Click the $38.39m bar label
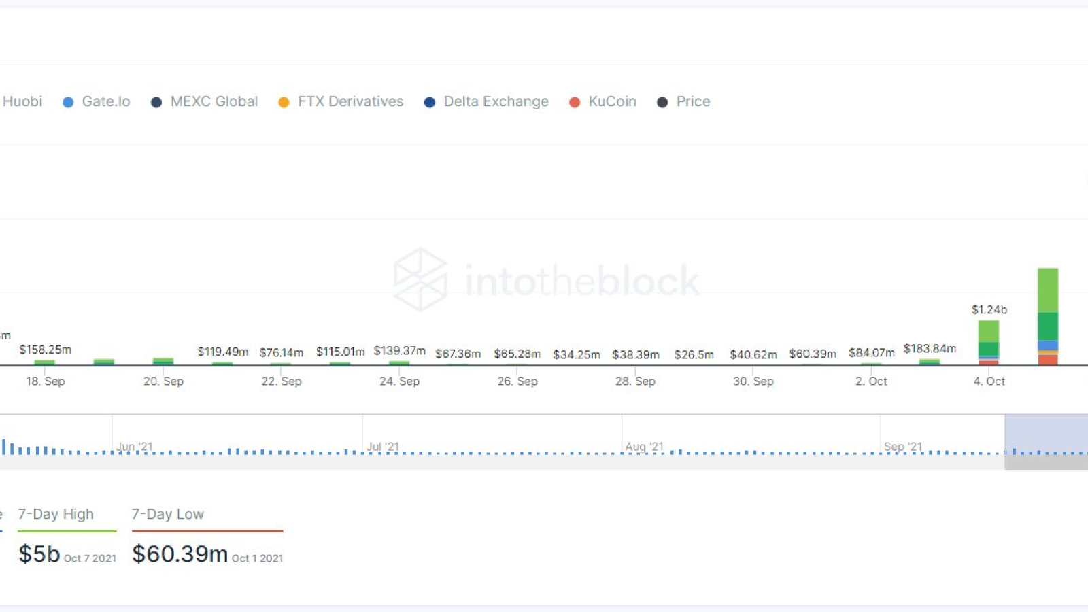Viewport: 1088px width, 612px height. 635,354
